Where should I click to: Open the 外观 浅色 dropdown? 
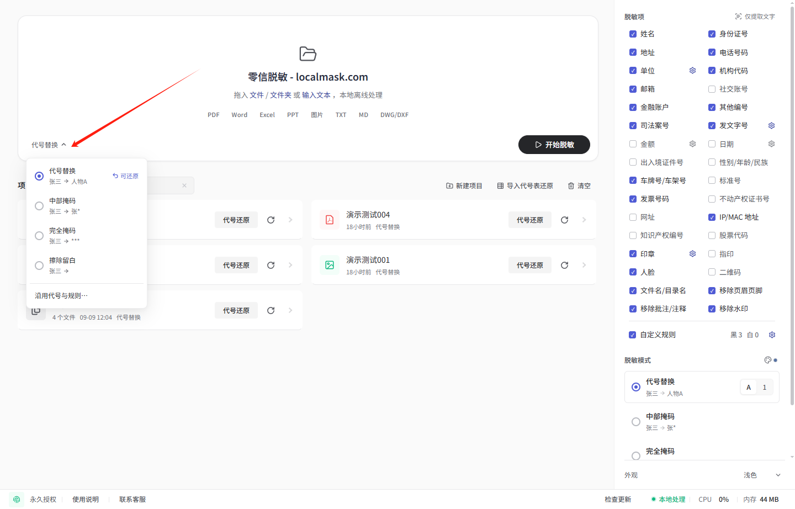tap(762, 475)
